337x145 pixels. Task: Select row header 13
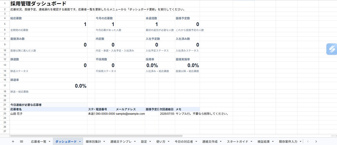click(5, 65)
